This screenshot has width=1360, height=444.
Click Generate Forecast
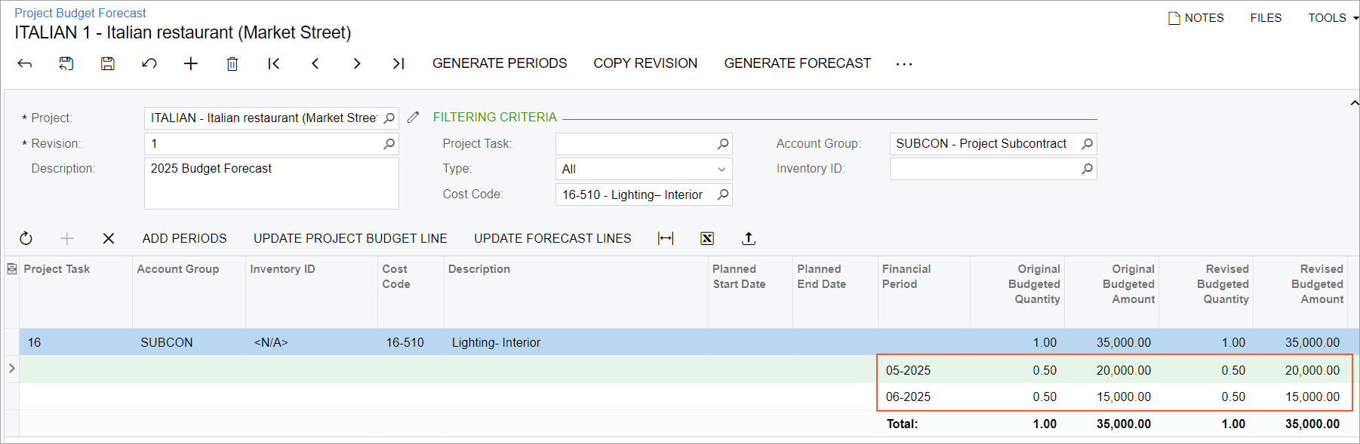point(797,64)
